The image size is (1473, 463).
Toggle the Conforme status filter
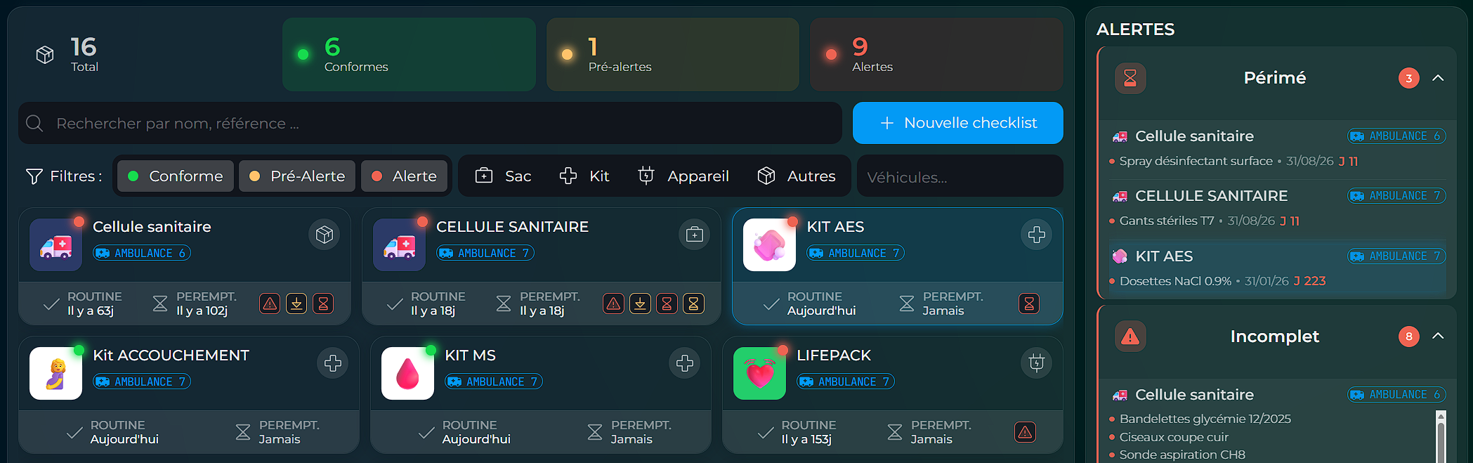[176, 176]
